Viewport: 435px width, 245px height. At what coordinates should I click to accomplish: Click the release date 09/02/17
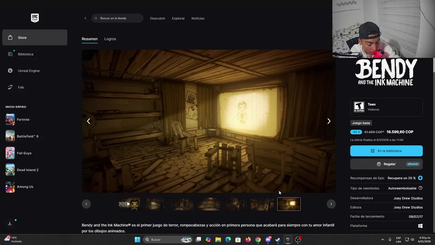416,216
